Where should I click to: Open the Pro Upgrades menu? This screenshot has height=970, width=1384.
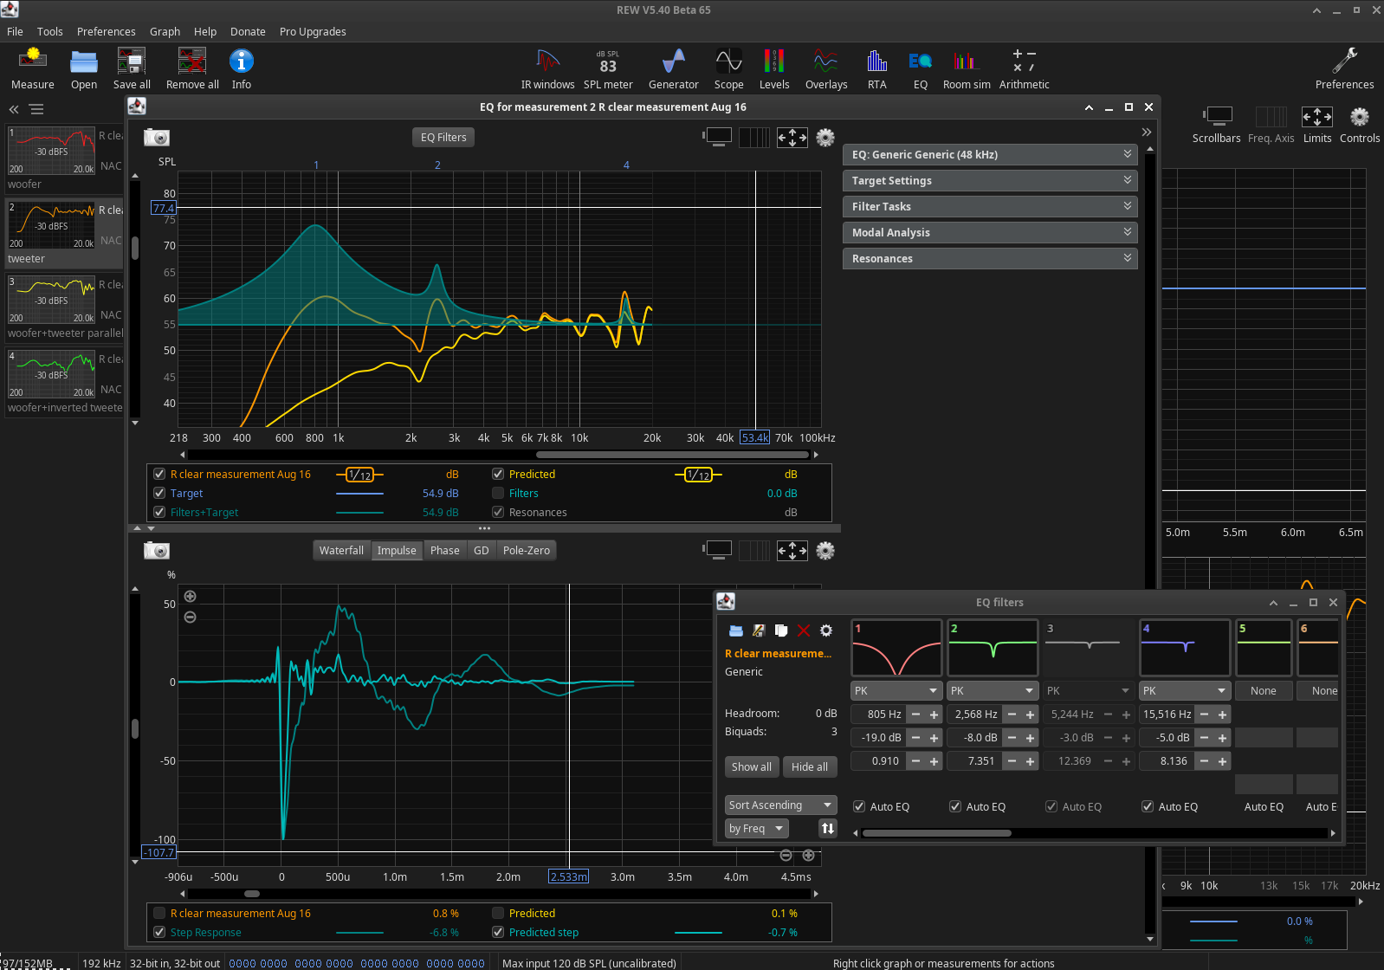[313, 31]
